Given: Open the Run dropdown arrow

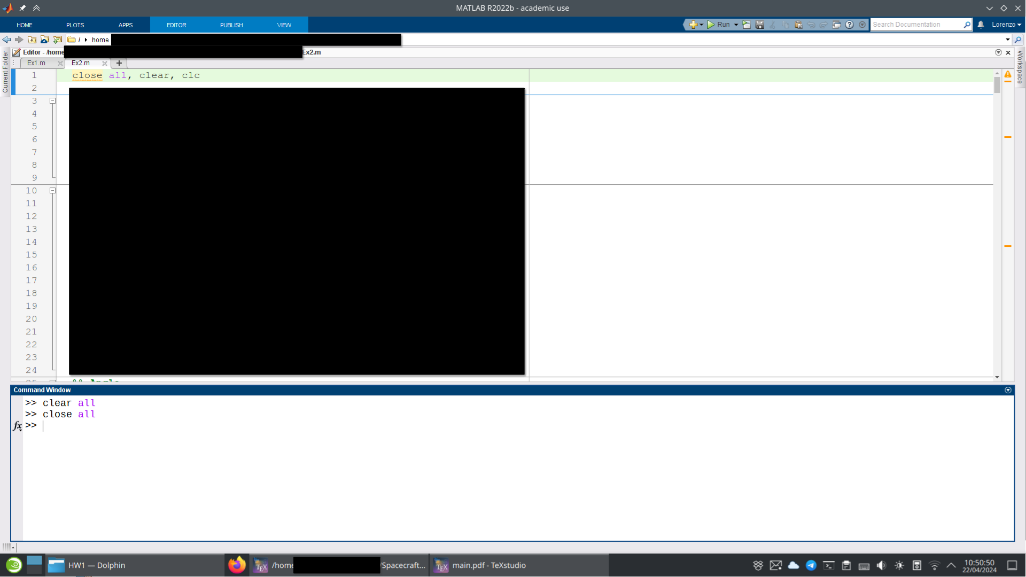Looking at the screenshot, I should click(x=736, y=25).
